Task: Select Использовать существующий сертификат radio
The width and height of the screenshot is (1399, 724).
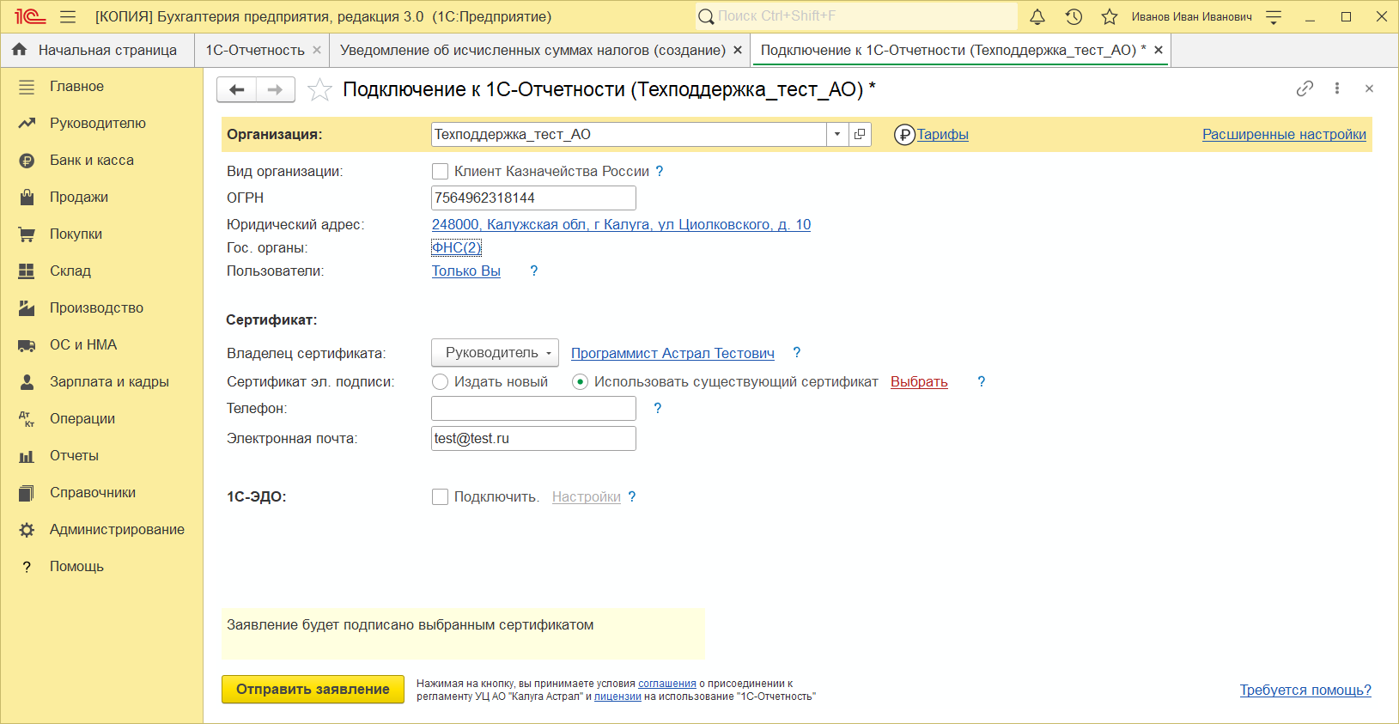Action: [x=580, y=381]
